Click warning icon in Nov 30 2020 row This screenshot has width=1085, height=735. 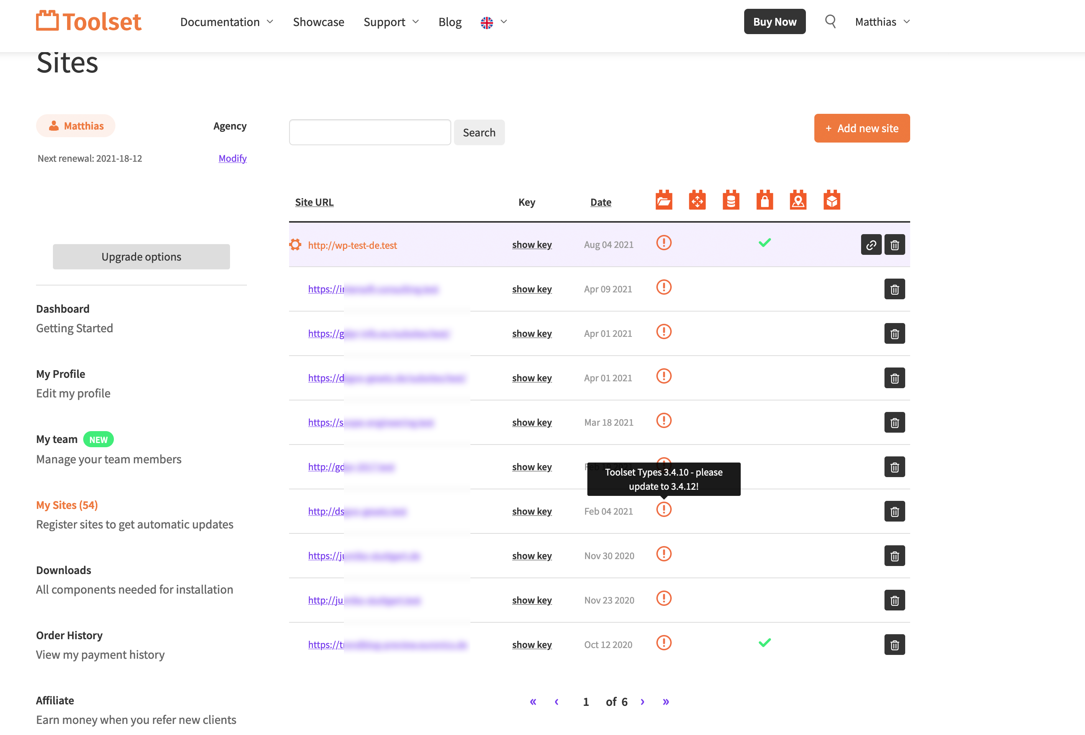tap(663, 554)
